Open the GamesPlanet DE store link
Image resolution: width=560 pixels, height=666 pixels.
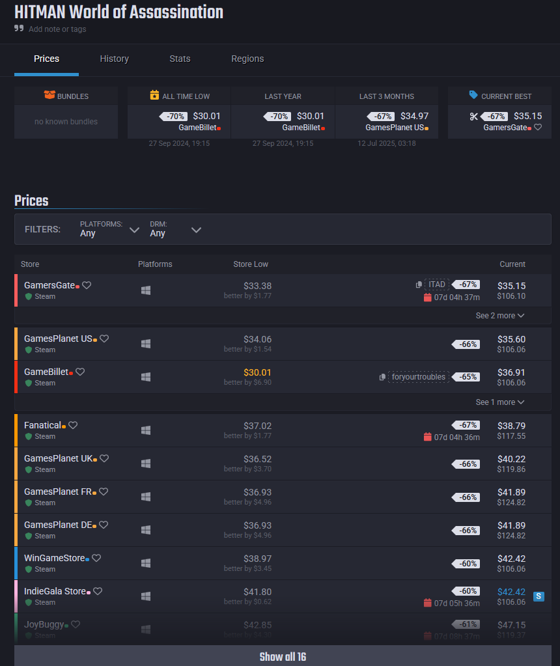coord(58,525)
